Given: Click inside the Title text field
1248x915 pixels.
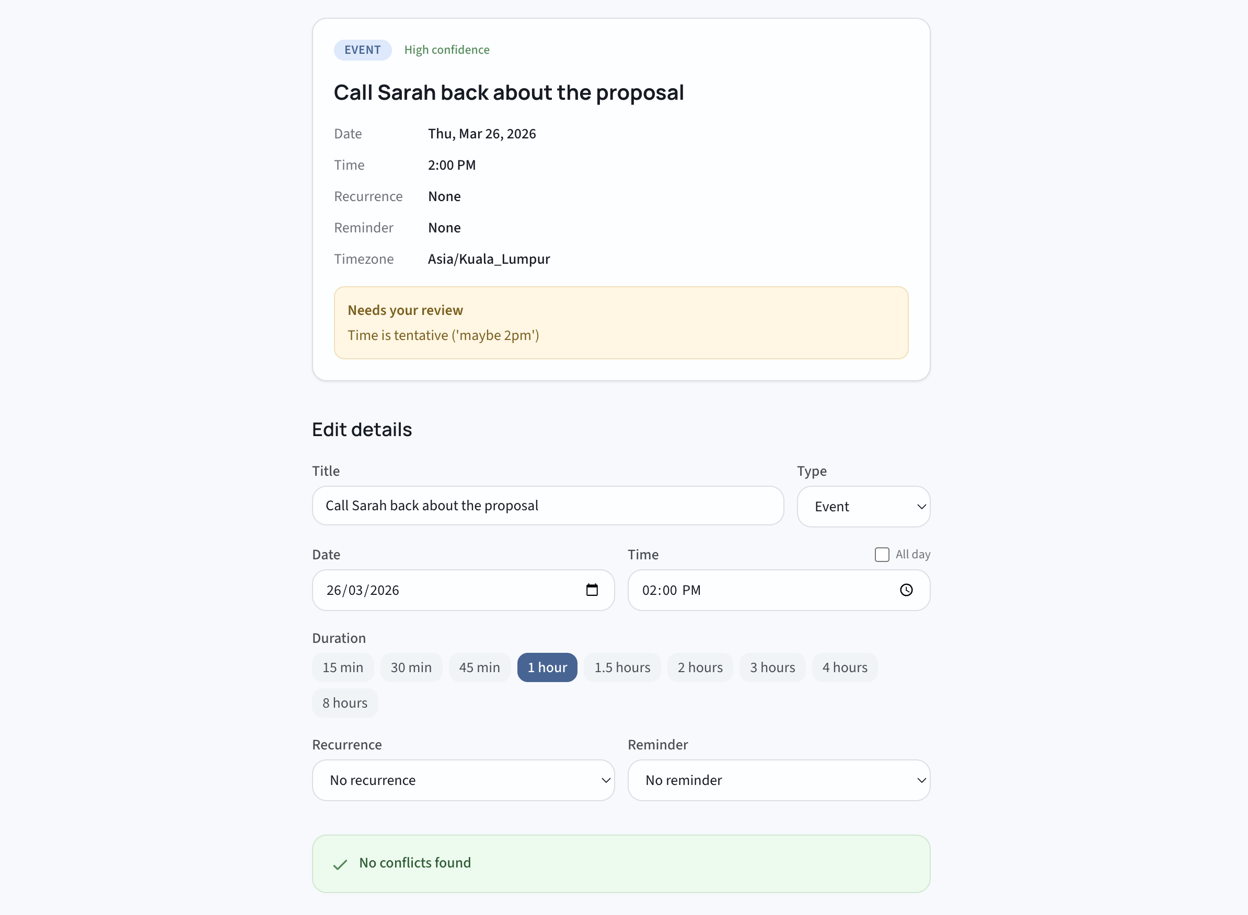Looking at the screenshot, I should [x=547, y=505].
